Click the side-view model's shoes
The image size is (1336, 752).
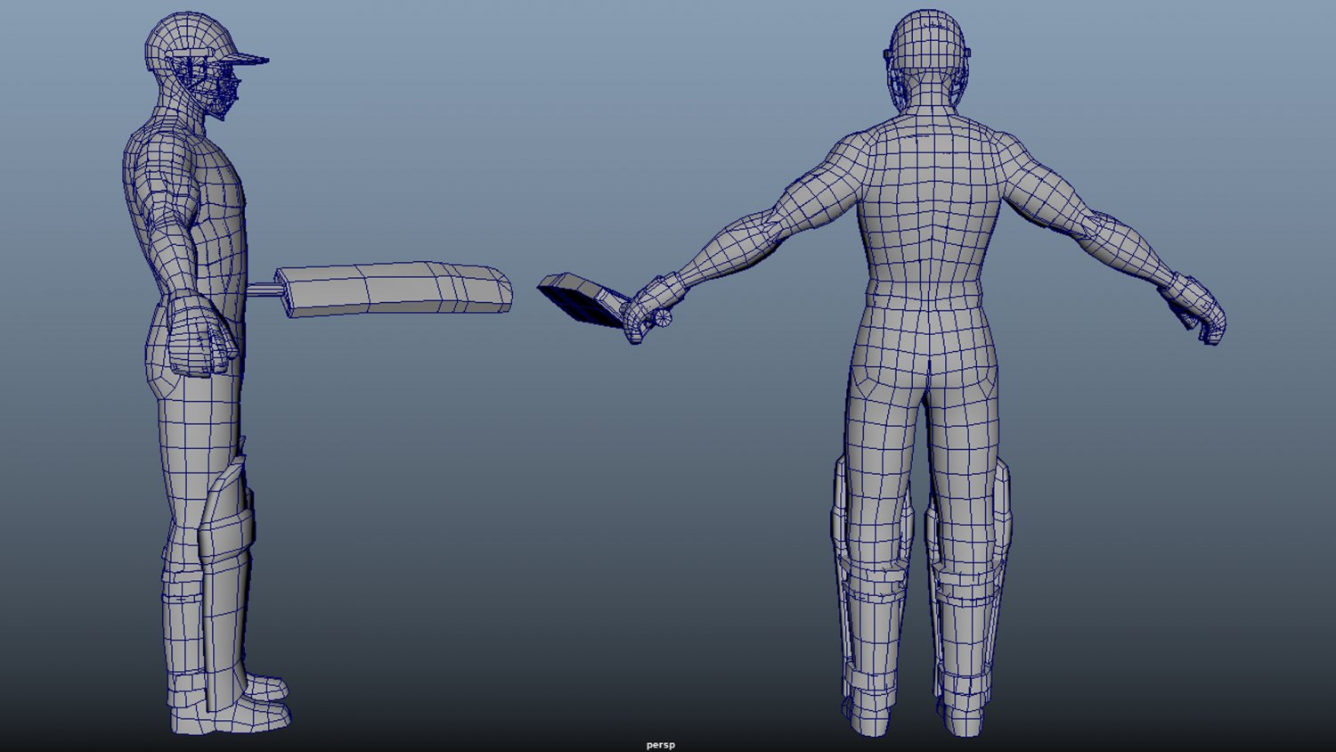click(263, 702)
